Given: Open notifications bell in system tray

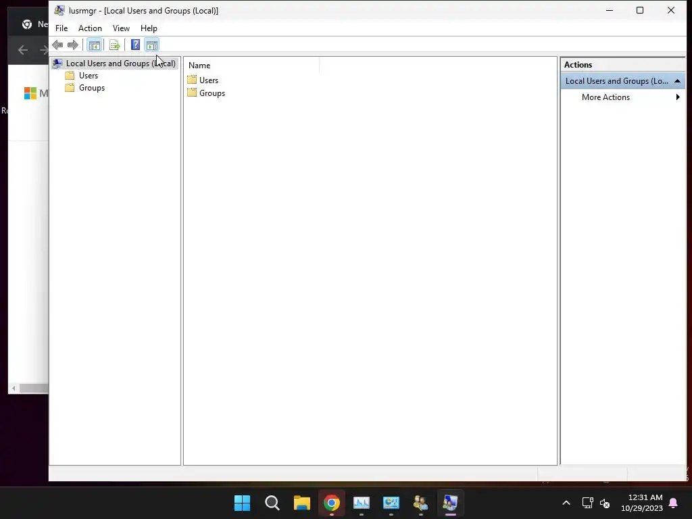Looking at the screenshot, I should pyautogui.click(x=674, y=503).
